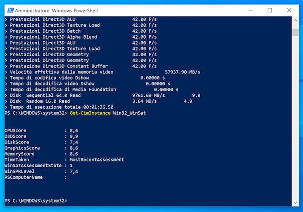Click the MemoryScore value 8,6
Image resolution: width=303 pixels, height=212 pixels.
point(74,154)
